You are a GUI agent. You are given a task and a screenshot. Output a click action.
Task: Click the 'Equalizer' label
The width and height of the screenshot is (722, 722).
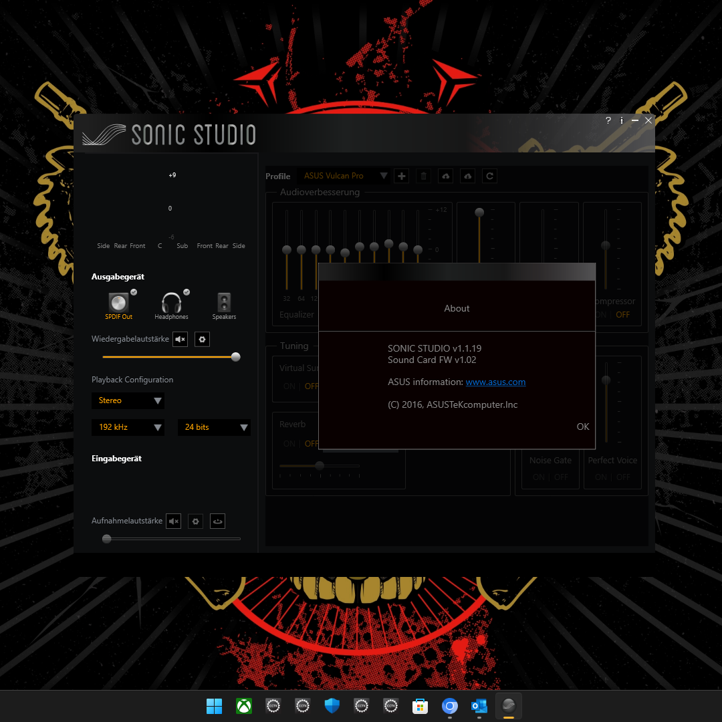click(x=297, y=314)
